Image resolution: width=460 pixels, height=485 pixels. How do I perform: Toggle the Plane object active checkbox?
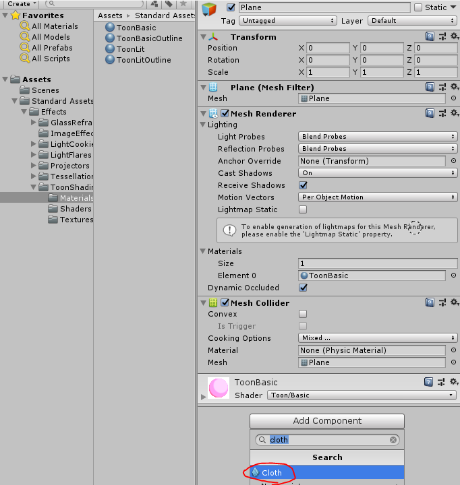(x=231, y=7)
